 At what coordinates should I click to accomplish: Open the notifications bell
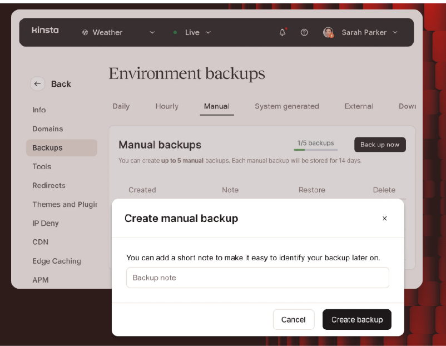283,32
